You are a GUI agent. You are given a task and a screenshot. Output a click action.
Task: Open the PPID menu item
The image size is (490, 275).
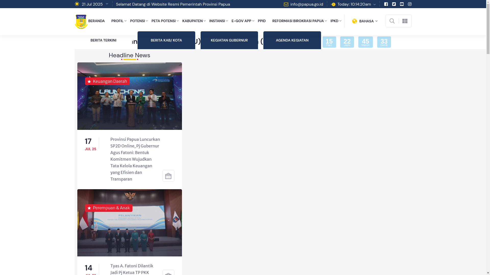tap(262, 21)
